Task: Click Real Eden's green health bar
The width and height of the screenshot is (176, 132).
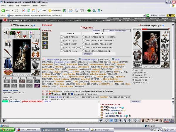Action: point(25,29)
